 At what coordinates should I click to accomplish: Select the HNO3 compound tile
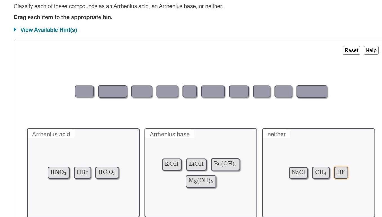(x=58, y=173)
